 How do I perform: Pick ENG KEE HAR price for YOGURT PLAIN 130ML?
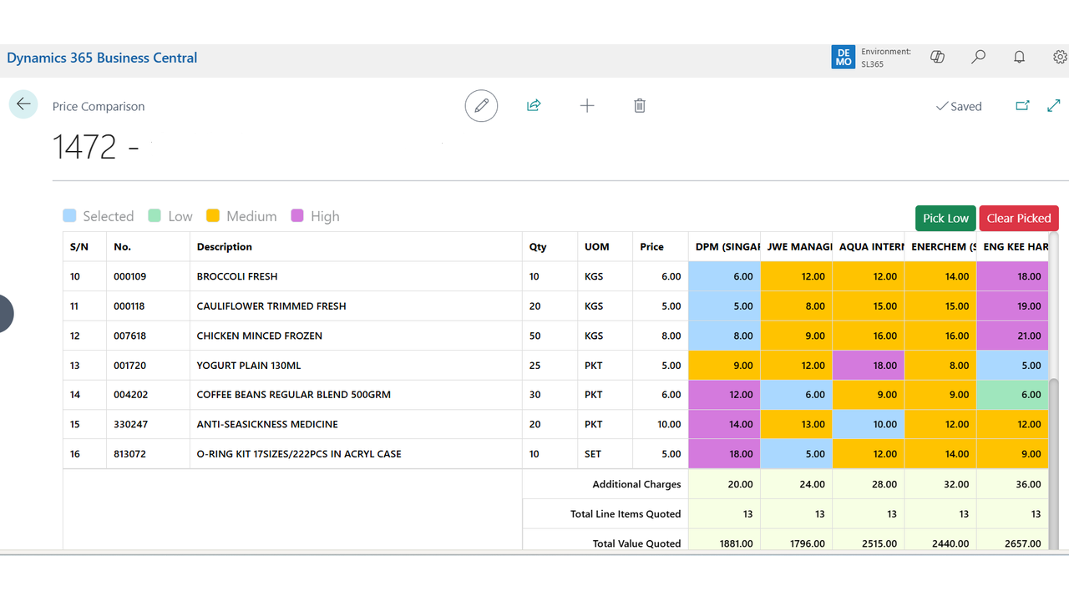pos(1012,366)
